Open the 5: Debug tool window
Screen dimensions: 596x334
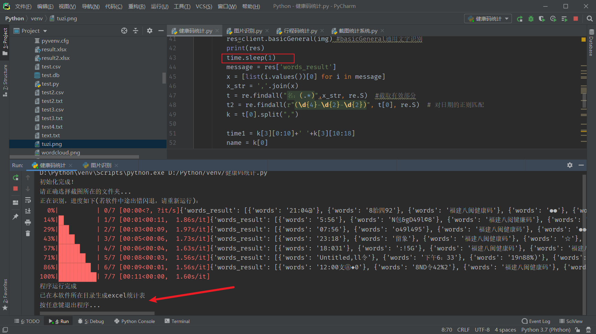point(91,321)
